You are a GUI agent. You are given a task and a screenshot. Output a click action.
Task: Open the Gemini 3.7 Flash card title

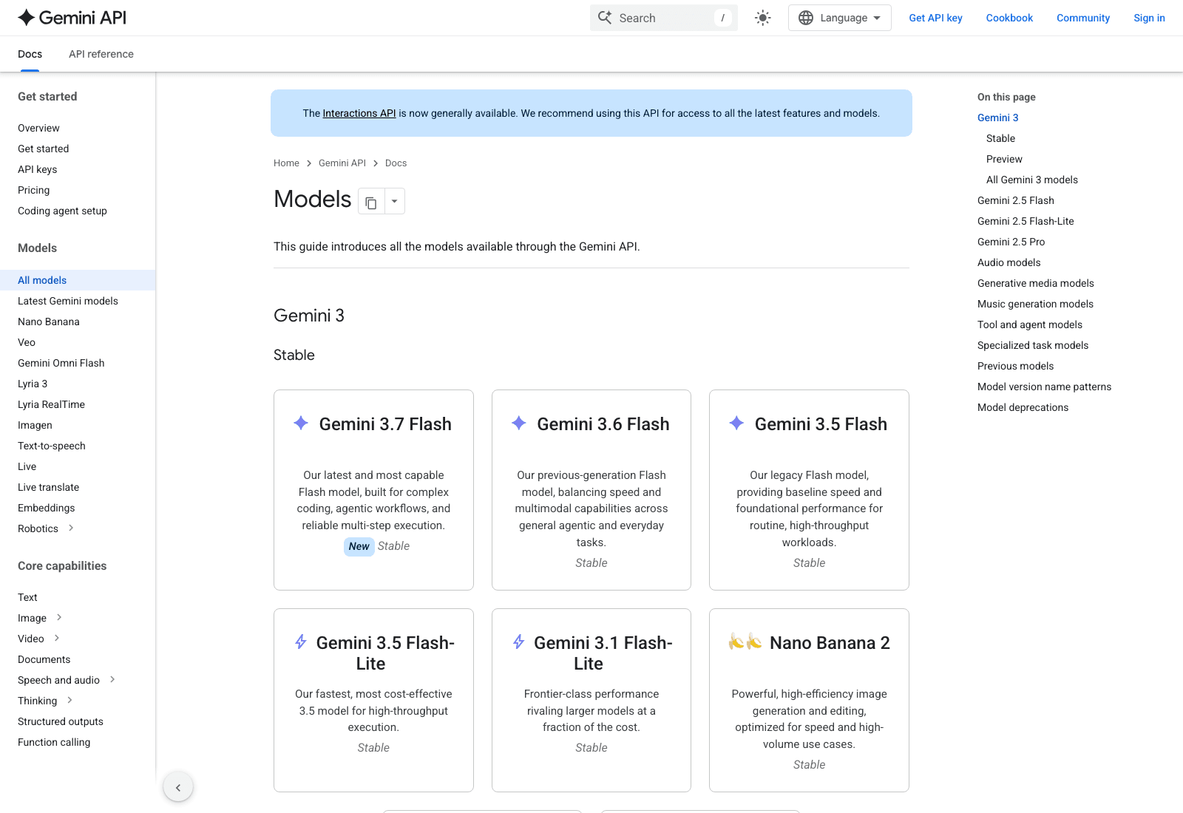tap(385, 424)
